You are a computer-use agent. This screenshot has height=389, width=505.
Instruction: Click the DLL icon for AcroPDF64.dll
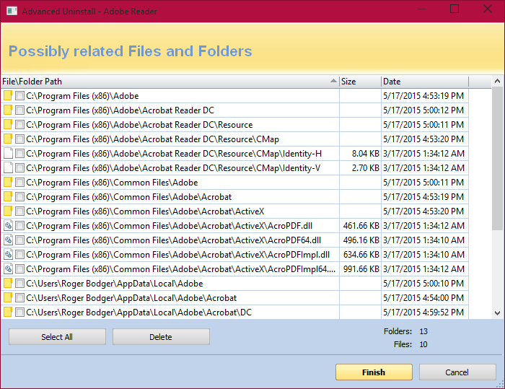click(x=8, y=240)
